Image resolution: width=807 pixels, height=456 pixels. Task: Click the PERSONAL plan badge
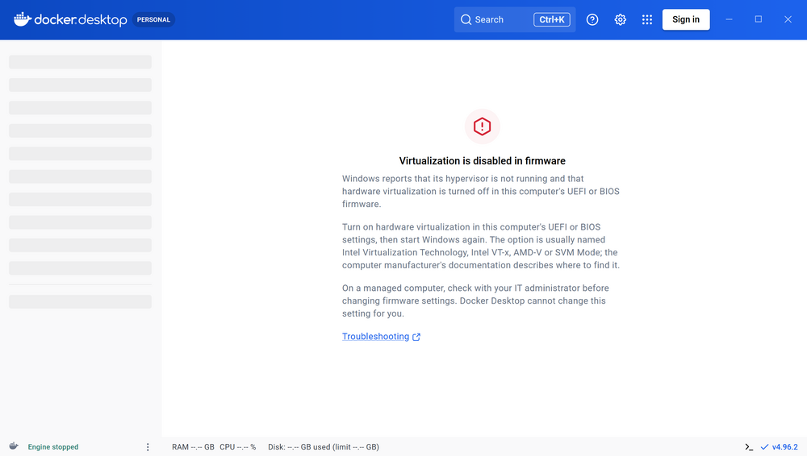pos(153,19)
